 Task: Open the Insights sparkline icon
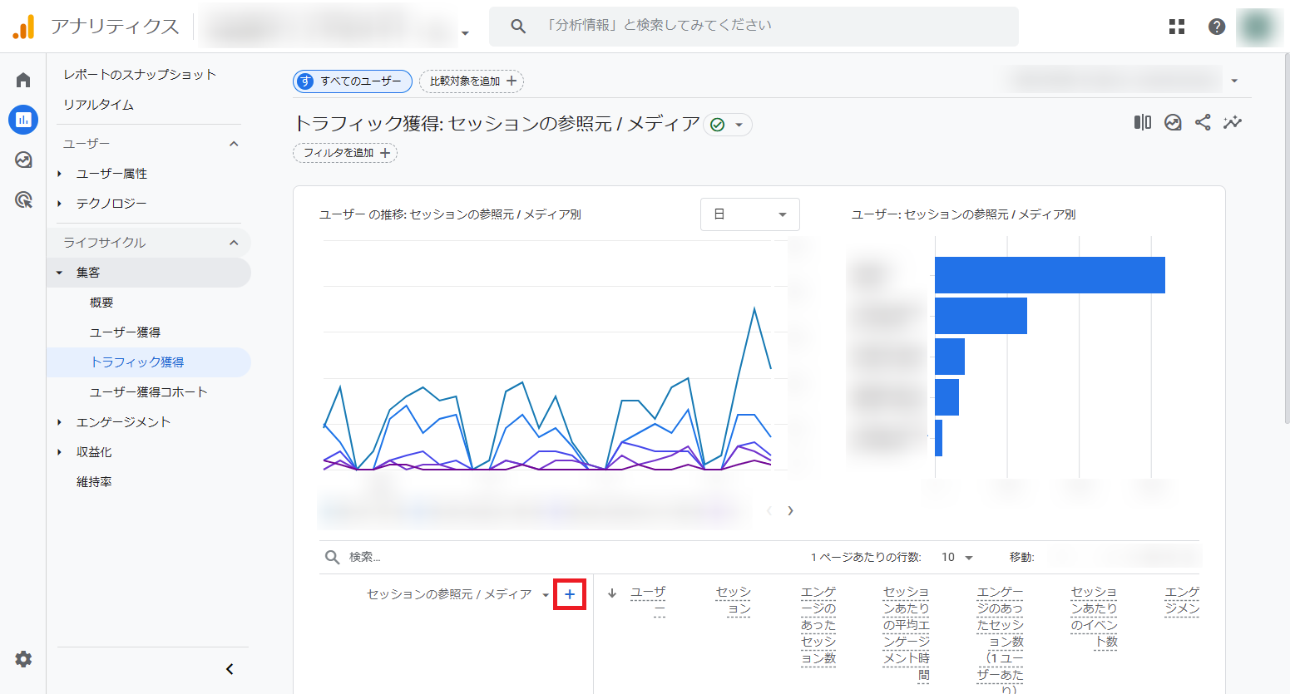(x=1233, y=123)
